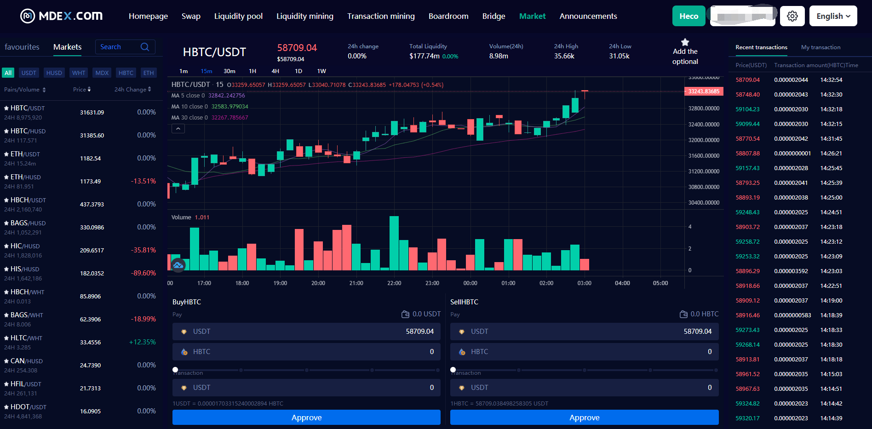Toggle favourite star for HLTC/WHT pair
This screenshot has height=429, width=872.
(6, 338)
